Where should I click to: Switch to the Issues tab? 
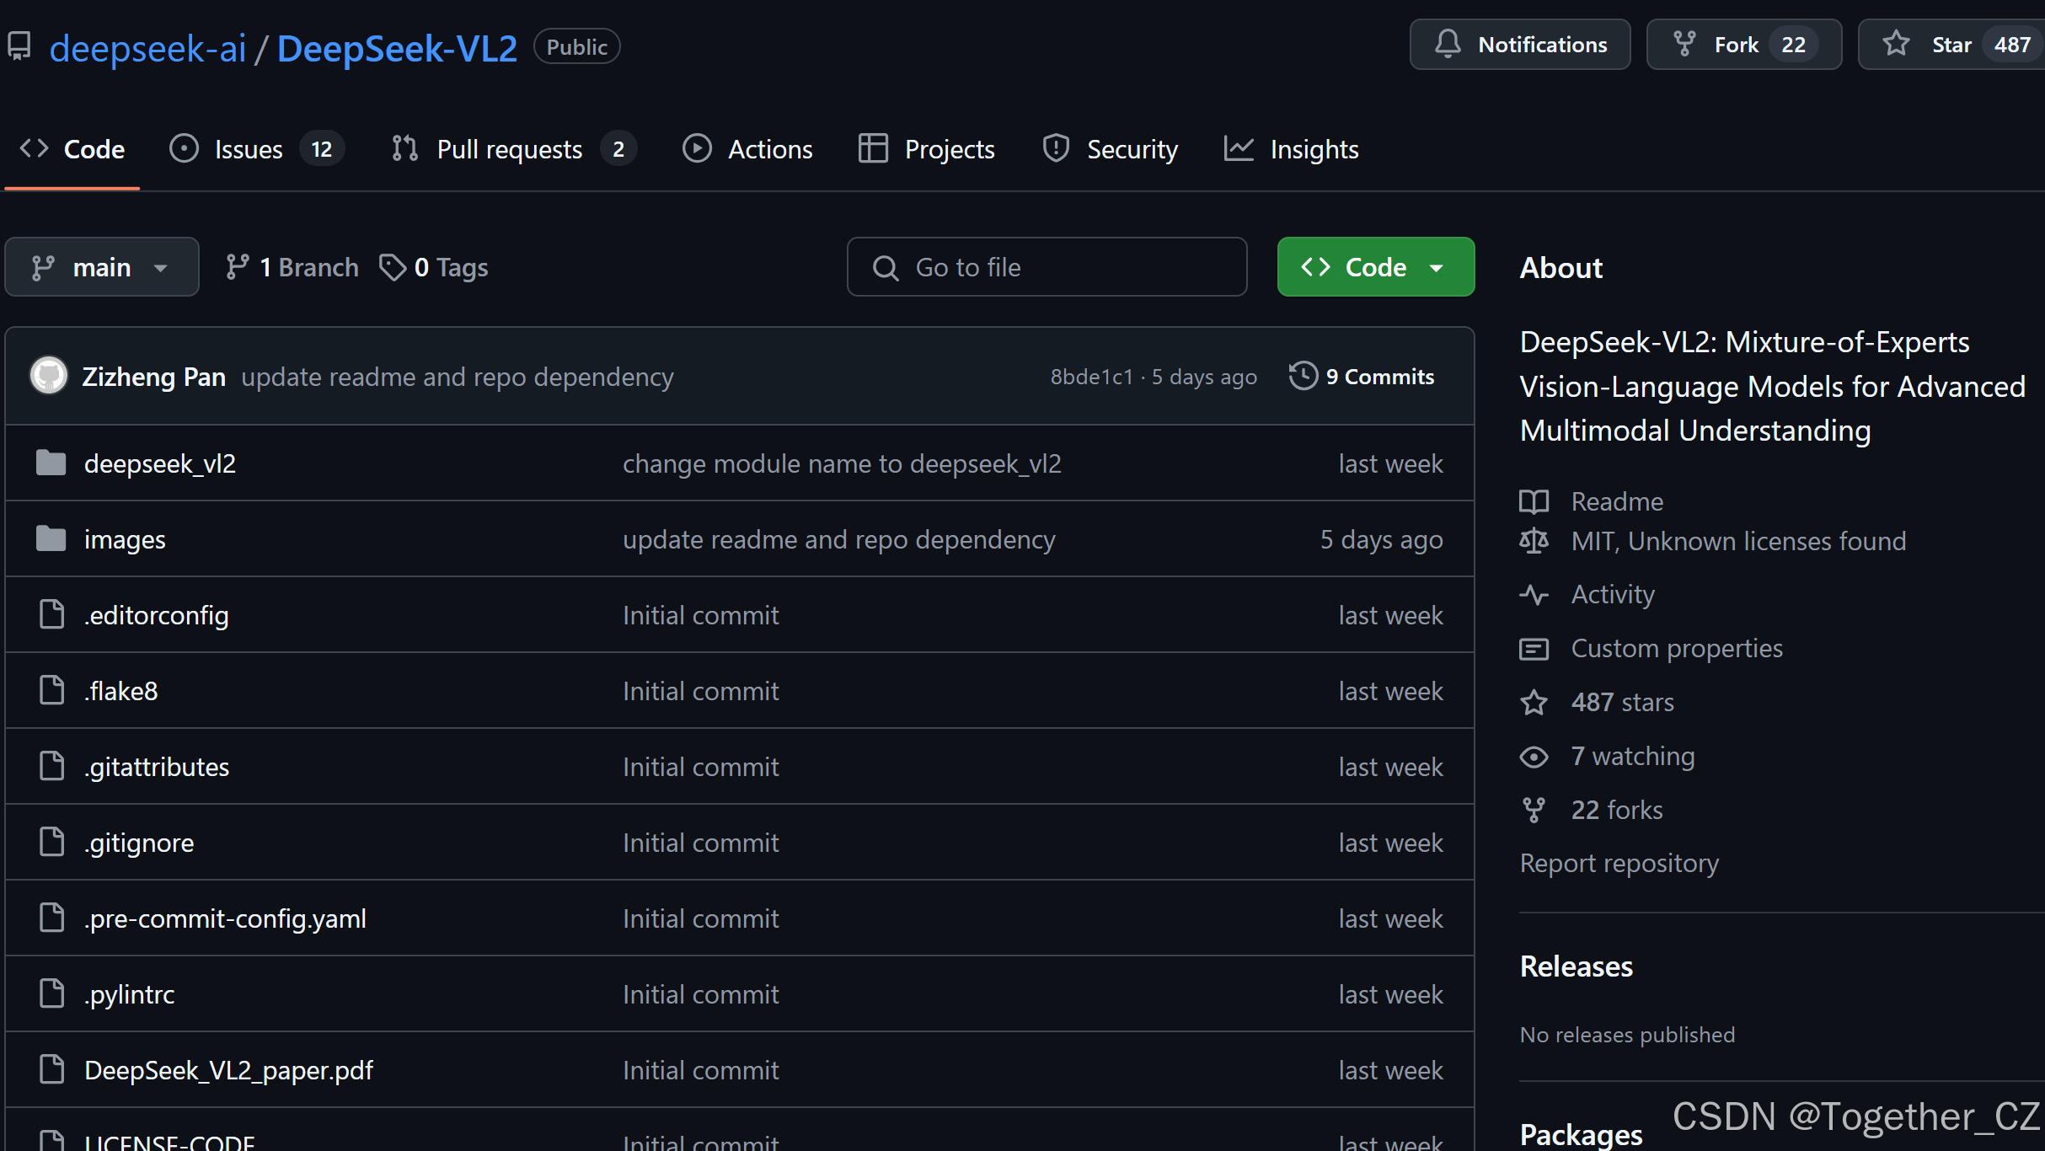click(x=249, y=149)
